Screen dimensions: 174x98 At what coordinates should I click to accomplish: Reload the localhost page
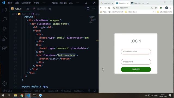tap(109, 8)
